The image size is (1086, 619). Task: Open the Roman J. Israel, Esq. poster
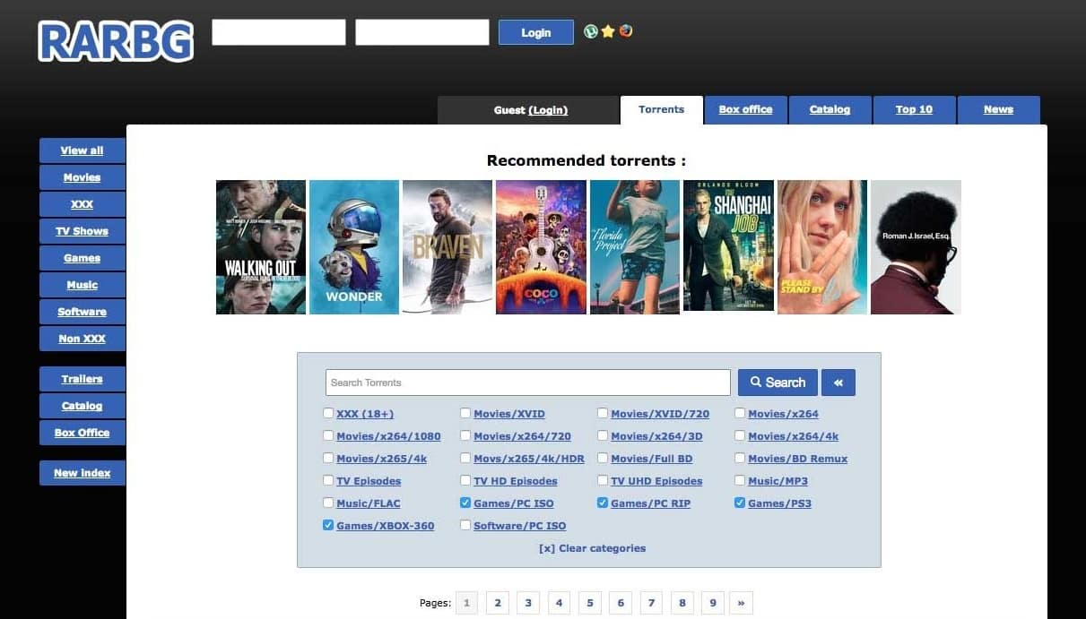coord(916,247)
